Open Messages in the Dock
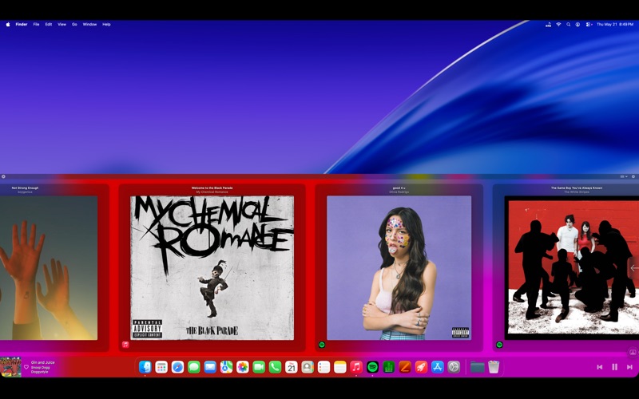This screenshot has height=399, width=639. (194, 367)
